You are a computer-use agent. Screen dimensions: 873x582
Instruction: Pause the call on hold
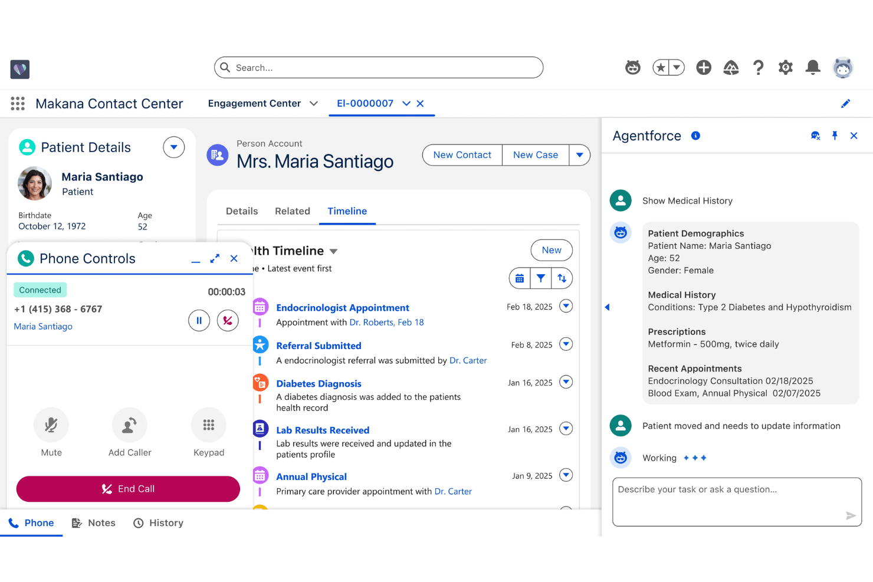coord(199,321)
